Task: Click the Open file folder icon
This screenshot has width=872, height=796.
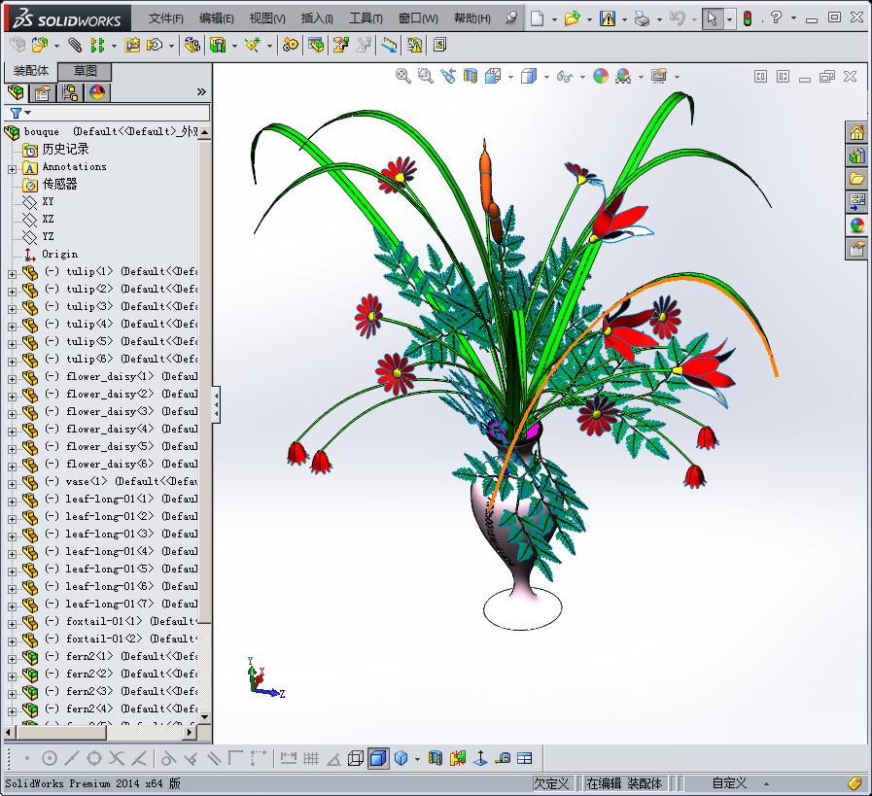Action: (x=572, y=18)
